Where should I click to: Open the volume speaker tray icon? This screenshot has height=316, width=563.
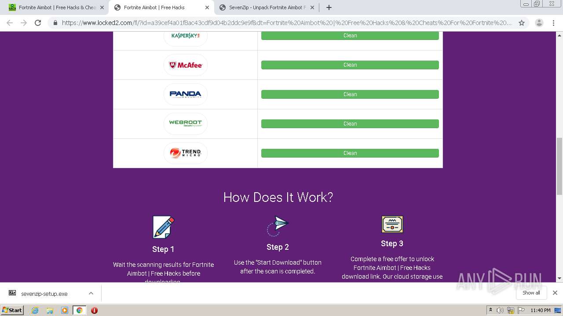click(x=500, y=310)
